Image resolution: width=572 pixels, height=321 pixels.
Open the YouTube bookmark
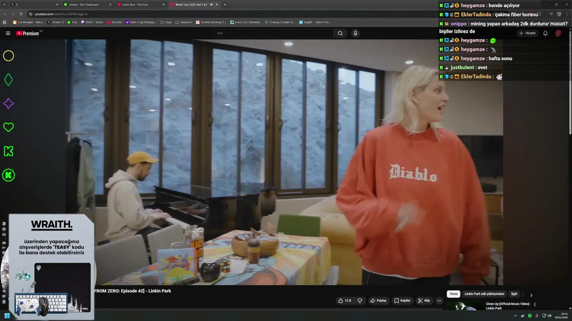114,22
